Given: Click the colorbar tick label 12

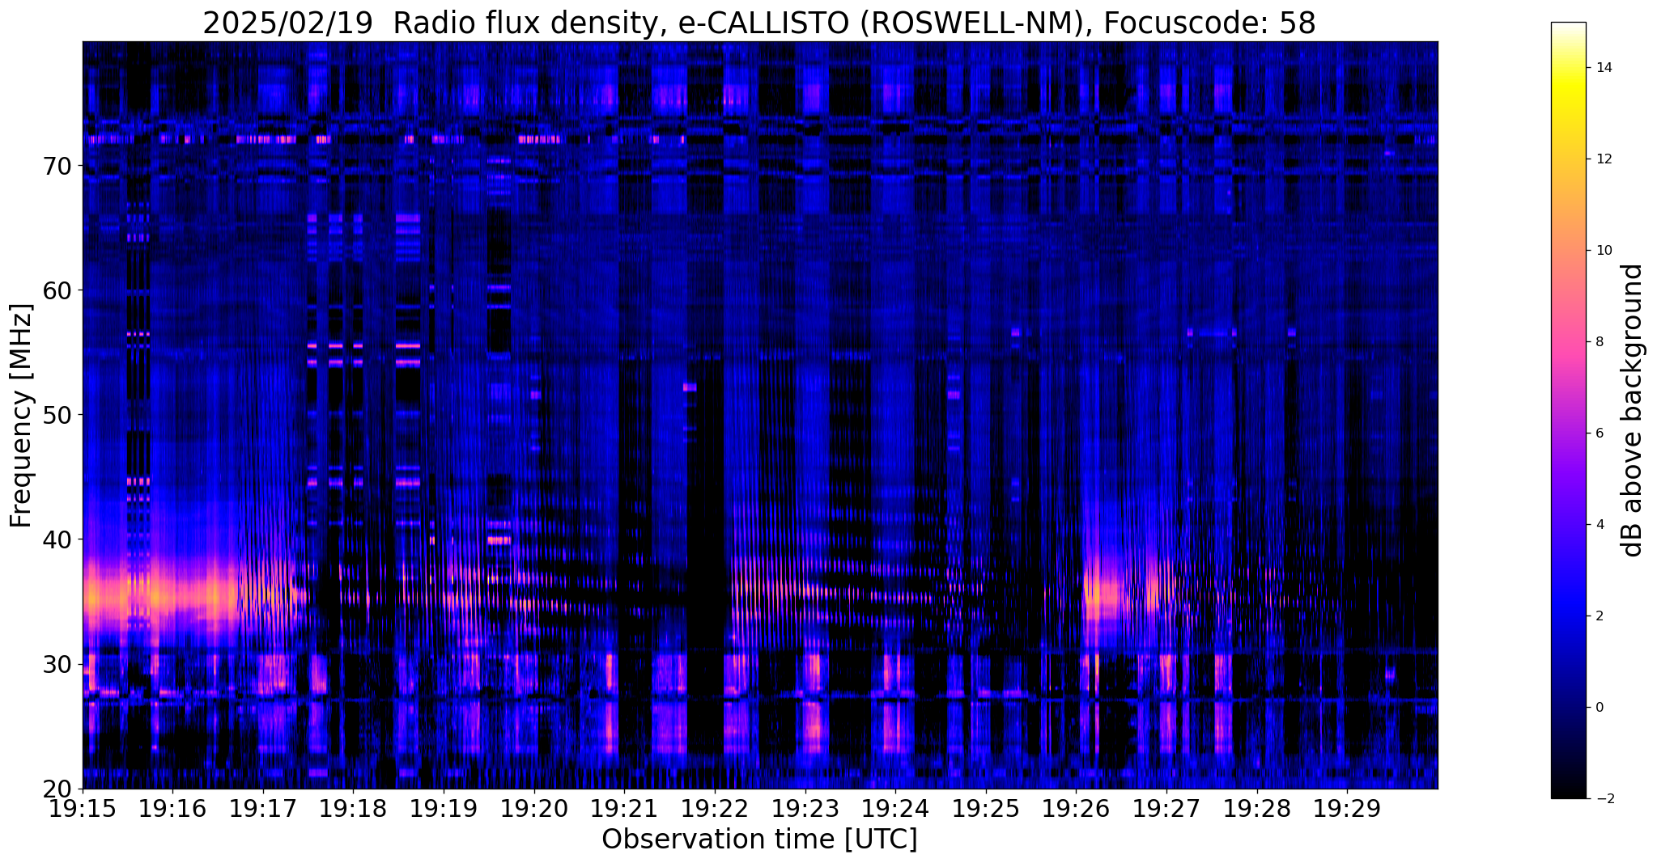Looking at the screenshot, I should 1604,159.
